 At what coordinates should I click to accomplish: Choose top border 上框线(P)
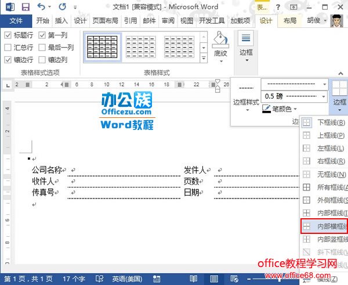324,135
